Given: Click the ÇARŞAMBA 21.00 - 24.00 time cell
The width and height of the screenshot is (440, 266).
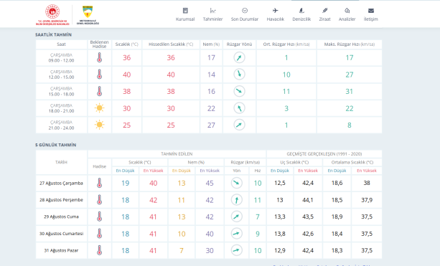Looking at the screenshot, I should click(61, 125).
